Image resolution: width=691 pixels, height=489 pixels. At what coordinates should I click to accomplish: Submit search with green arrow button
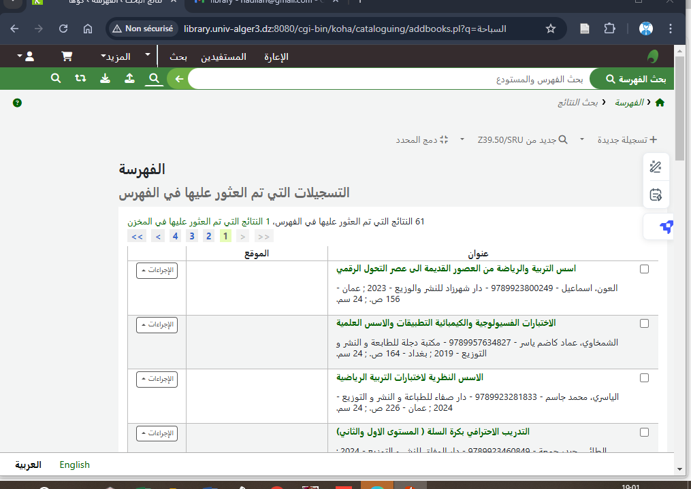pos(179,79)
